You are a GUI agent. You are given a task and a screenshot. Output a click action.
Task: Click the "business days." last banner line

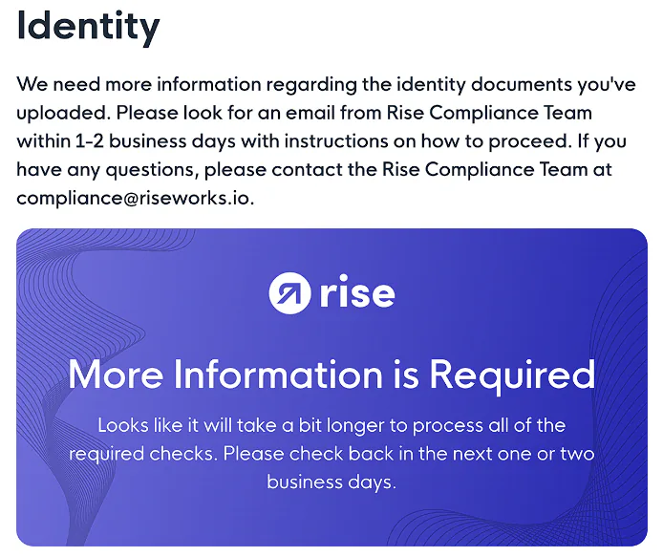(331, 482)
